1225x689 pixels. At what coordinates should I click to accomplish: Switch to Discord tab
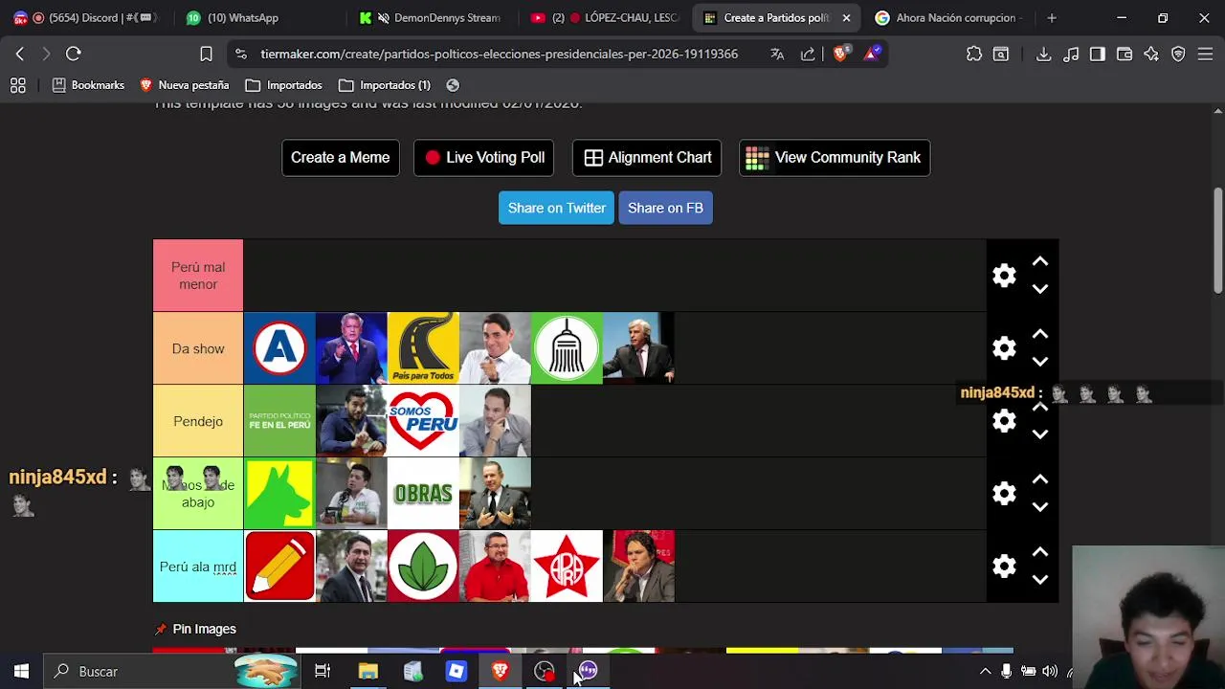click(x=86, y=17)
